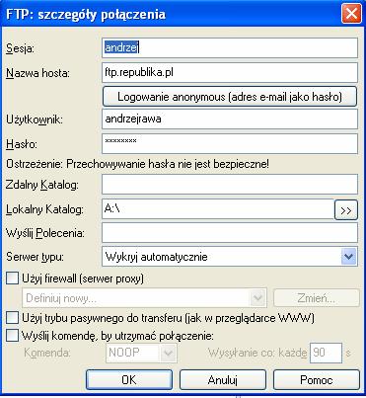The image size is (366, 398).
Task: Click the empty Zdalny Katalog field
Action: (230, 185)
